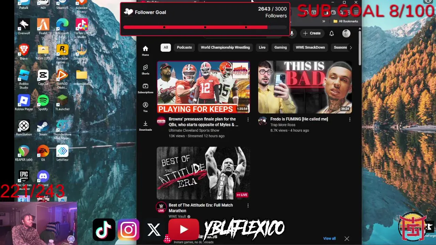
Task: Launch the Overwolf desktop shortcut
Action: (x=24, y=27)
